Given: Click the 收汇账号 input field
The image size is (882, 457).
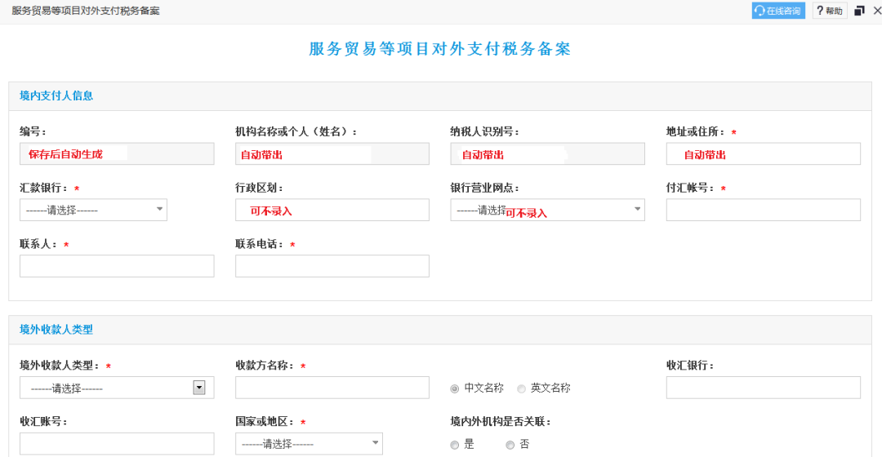Looking at the screenshot, I should 117,443.
